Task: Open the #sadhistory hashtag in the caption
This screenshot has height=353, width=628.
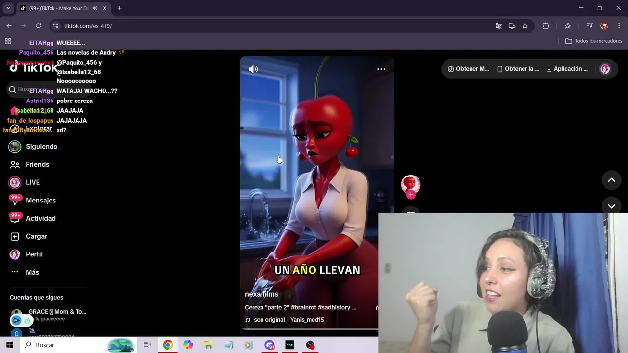Action: (334, 307)
